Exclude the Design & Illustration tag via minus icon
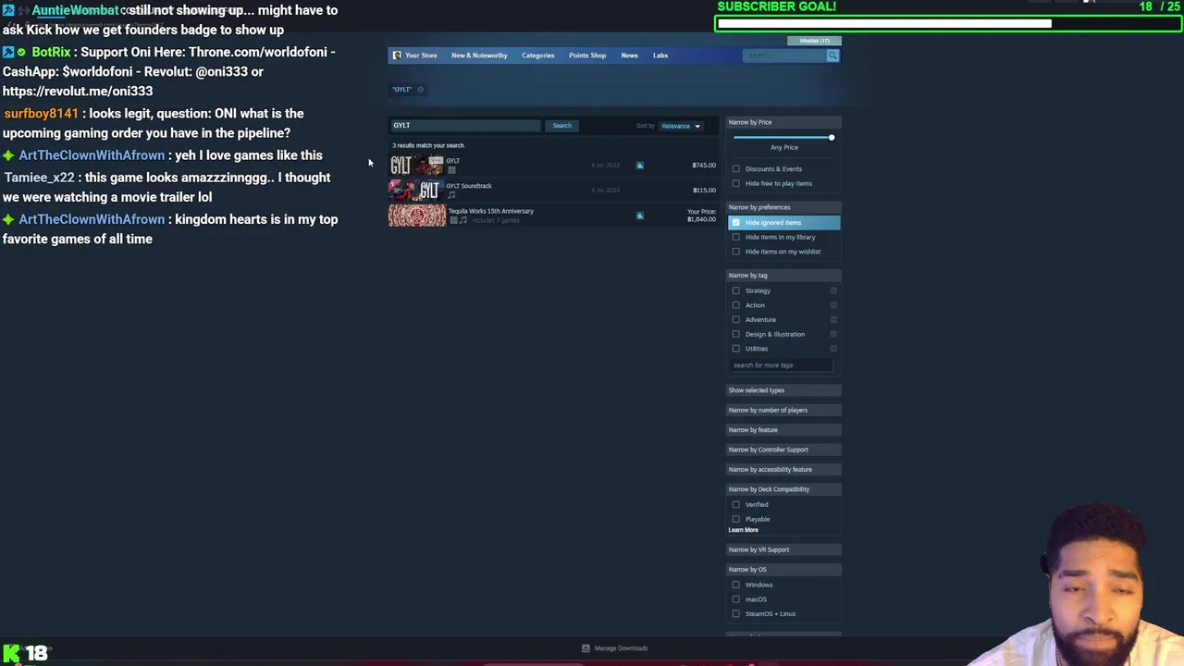 [833, 334]
